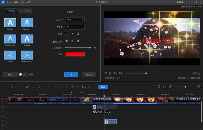Viewport: 203px width, 130px height.
Task: Enter fullscreen preview mode
Action: pyautogui.click(x=199, y=73)
